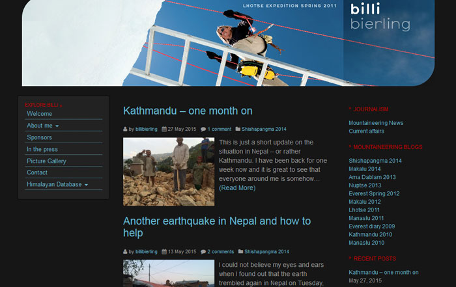The image size is (456, 287).
Task: Click author icon of Kathmandu post
Action: 125,129
